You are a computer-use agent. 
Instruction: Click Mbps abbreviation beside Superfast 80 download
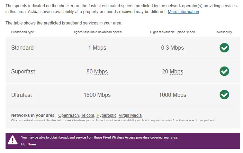[x=101, y=72]
